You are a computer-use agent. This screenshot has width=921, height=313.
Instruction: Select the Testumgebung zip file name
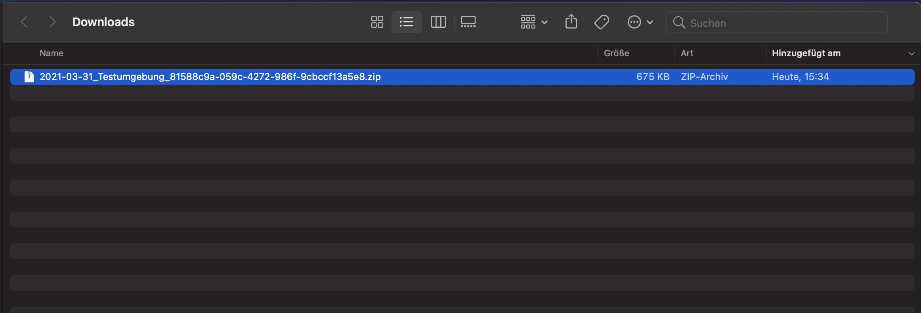[x=210, y=76]
